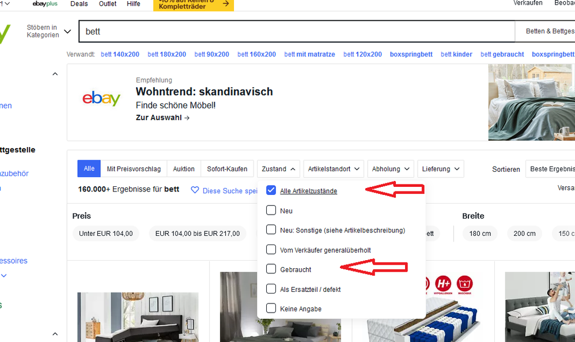Expand the Lieferung filter dropdown
The height and width of the screenshot is (342, 575).
coord(440,169)
